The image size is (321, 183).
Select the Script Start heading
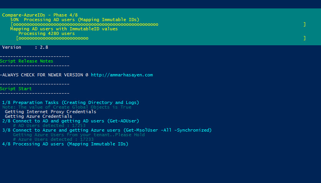[x=16, y=89]
